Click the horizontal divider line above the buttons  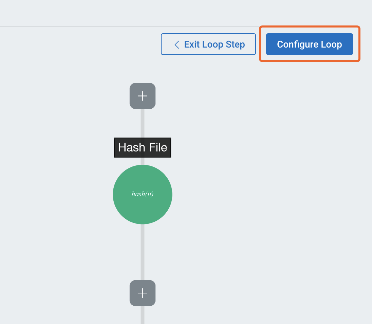coord(102,26)
